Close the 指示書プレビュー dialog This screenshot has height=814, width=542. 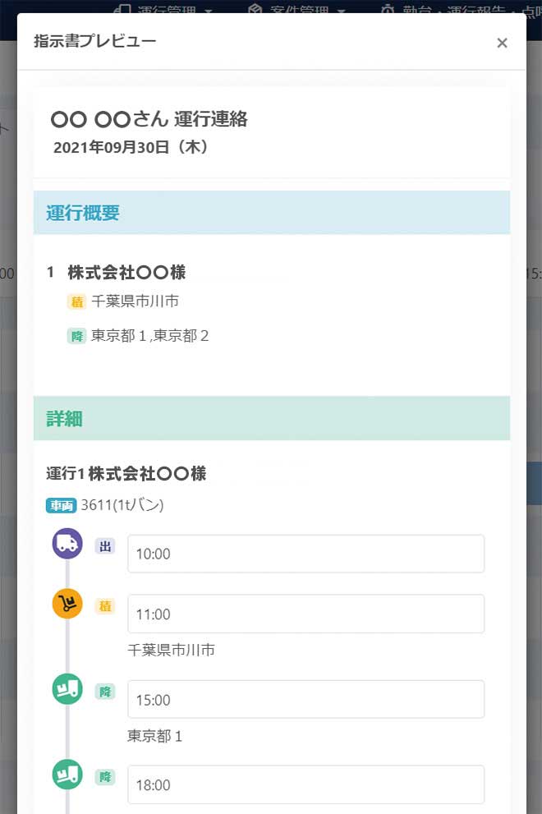(x=502, y=43)
